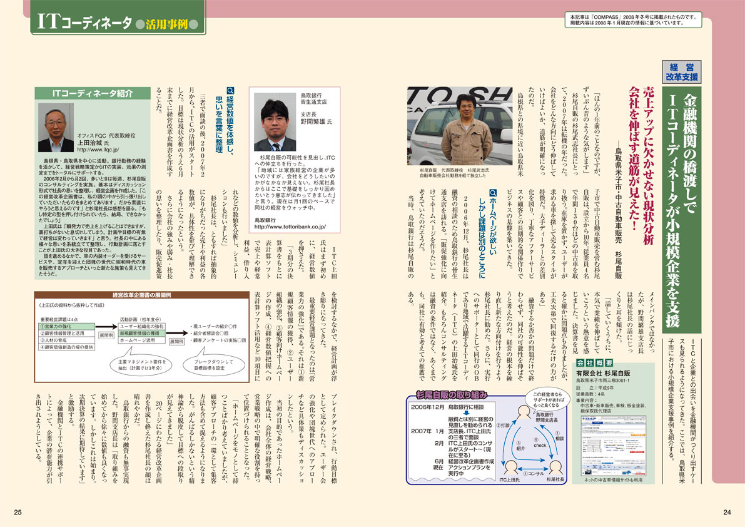Click the 顧客アンケートの実施 bullet
745x527 pixels.
[218, 340]
